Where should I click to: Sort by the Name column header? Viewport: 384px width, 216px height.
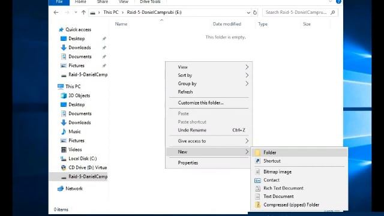[x=121, y=24]
